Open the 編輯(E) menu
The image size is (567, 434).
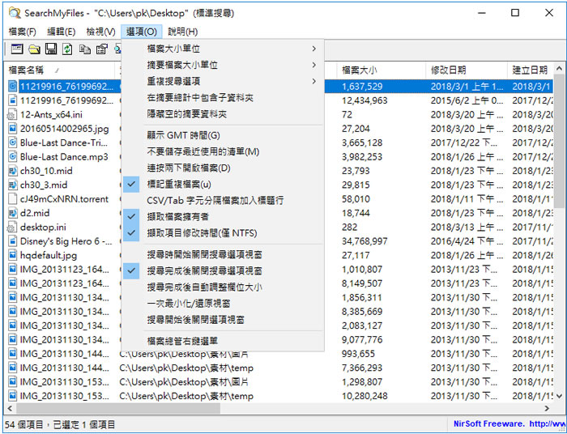tap(61, 32)
